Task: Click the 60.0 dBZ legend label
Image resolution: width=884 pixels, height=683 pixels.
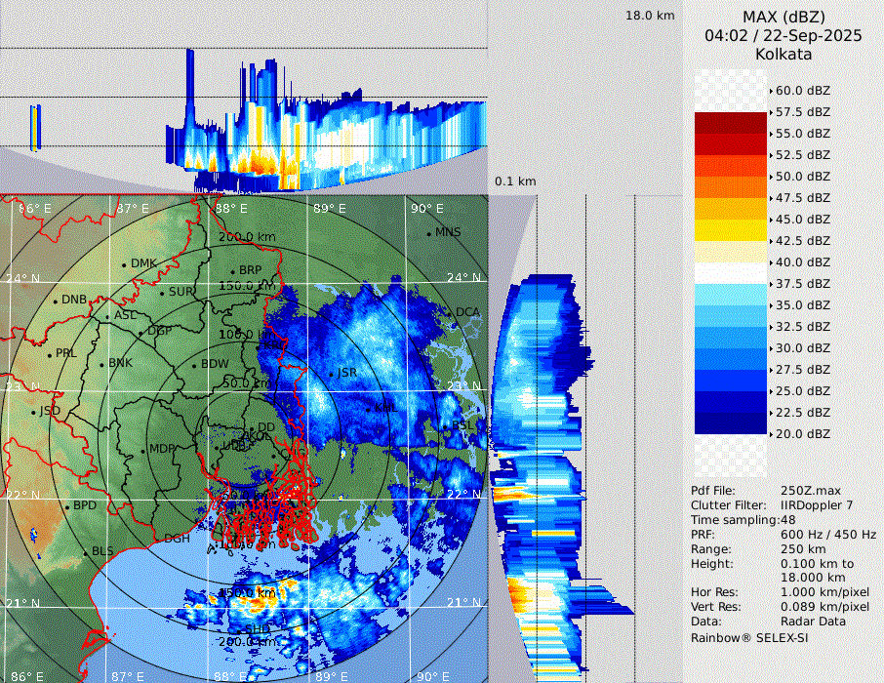Action: pos(802,91)
